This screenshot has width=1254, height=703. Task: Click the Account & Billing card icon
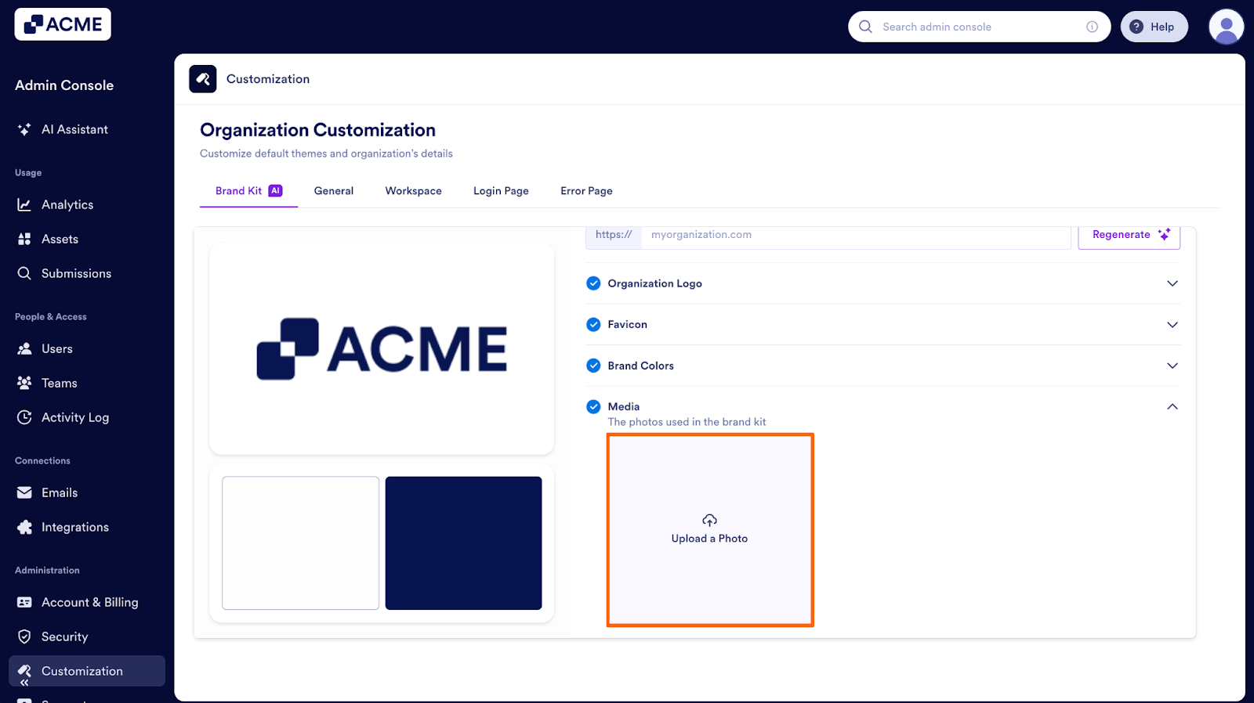(x=24, y=602)
